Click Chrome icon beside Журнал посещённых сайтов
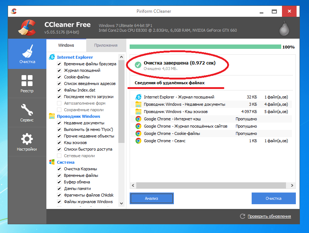This screenshot has width=309, height=233. (138, 126)
